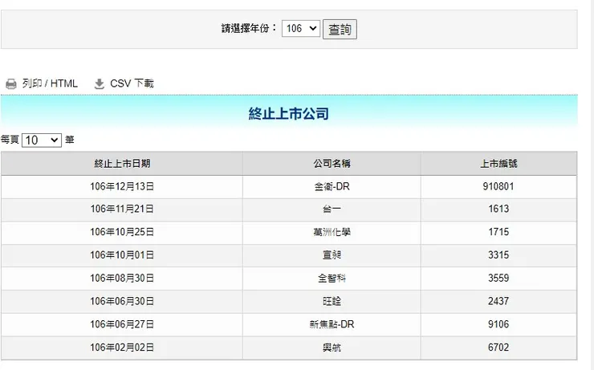Select the listing code 1613

pos(498,209)
